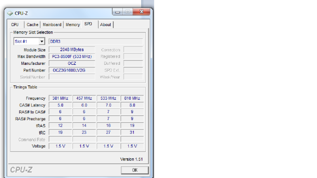Screen dimensions: 317x178
Task: Click the empty Serial Number field
Action: click(x=72, y=77)
